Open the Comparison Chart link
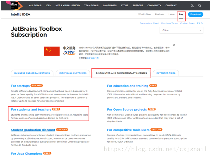Screen dimensions: 211x156 (x=149, y=23)
